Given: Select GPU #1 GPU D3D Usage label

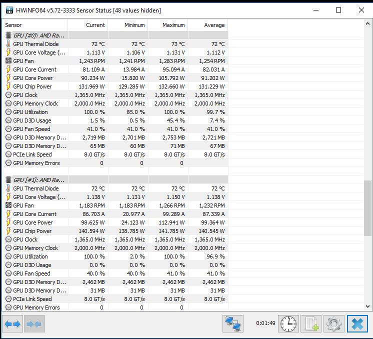Looking at the screenshot, I should (32, 265).
